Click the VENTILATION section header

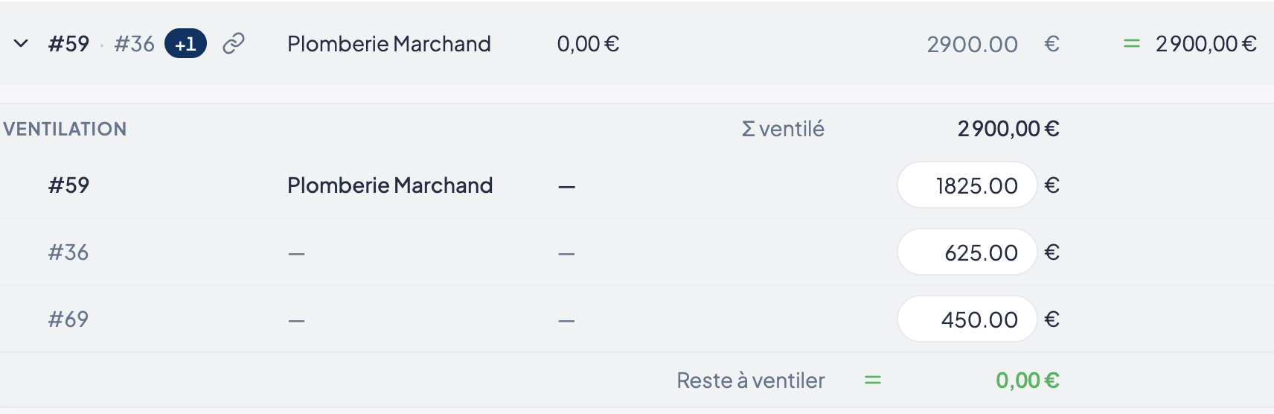(65, 129)
